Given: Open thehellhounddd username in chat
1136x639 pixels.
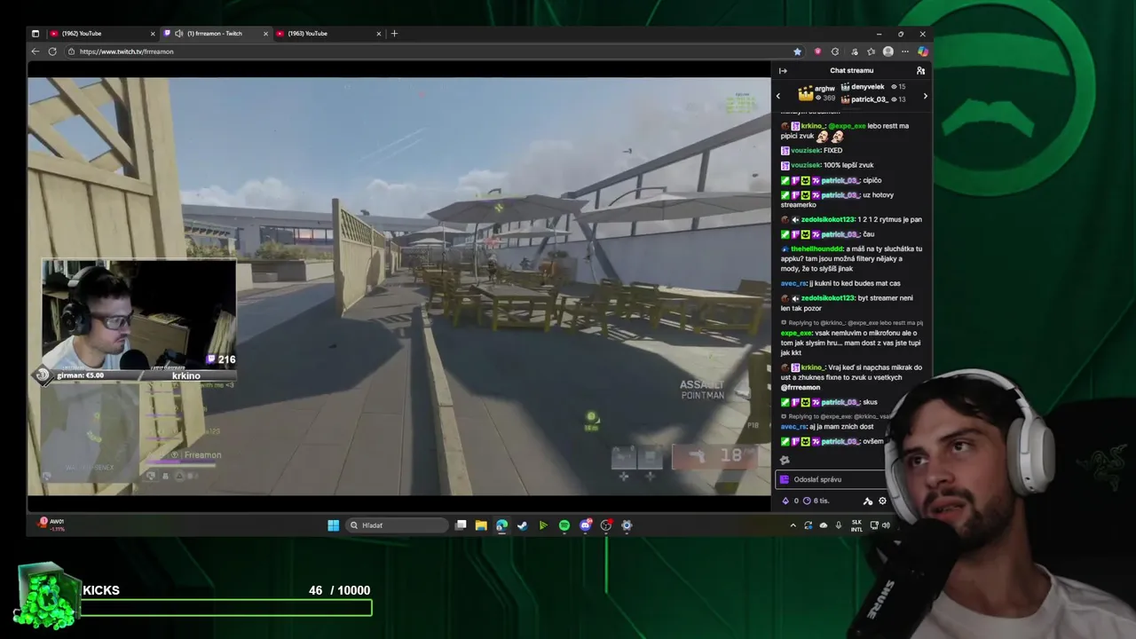Looking at the screenshot, I should [x=816, y=248].
